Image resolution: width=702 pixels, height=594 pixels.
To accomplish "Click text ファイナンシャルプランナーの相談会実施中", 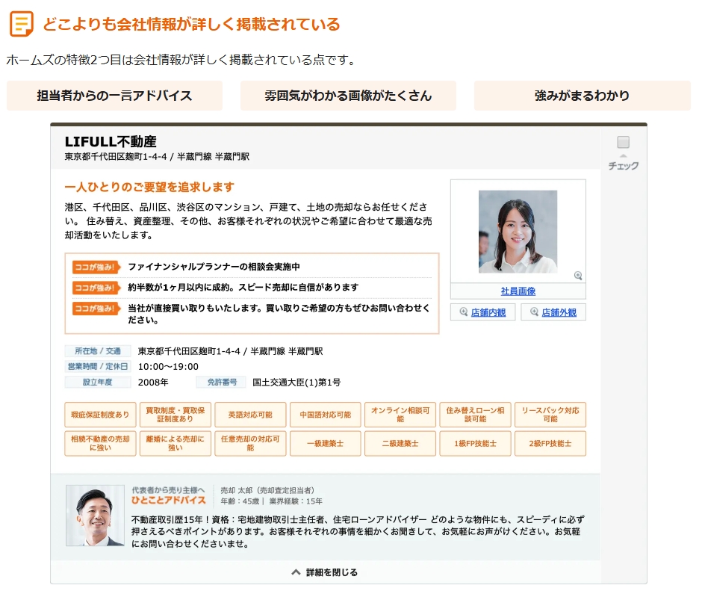I will click(214, 267).
